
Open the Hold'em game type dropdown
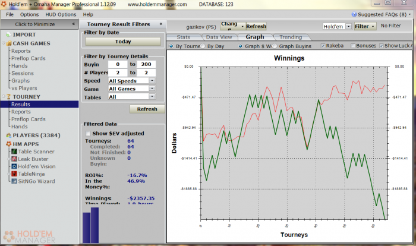coord(349,26)
